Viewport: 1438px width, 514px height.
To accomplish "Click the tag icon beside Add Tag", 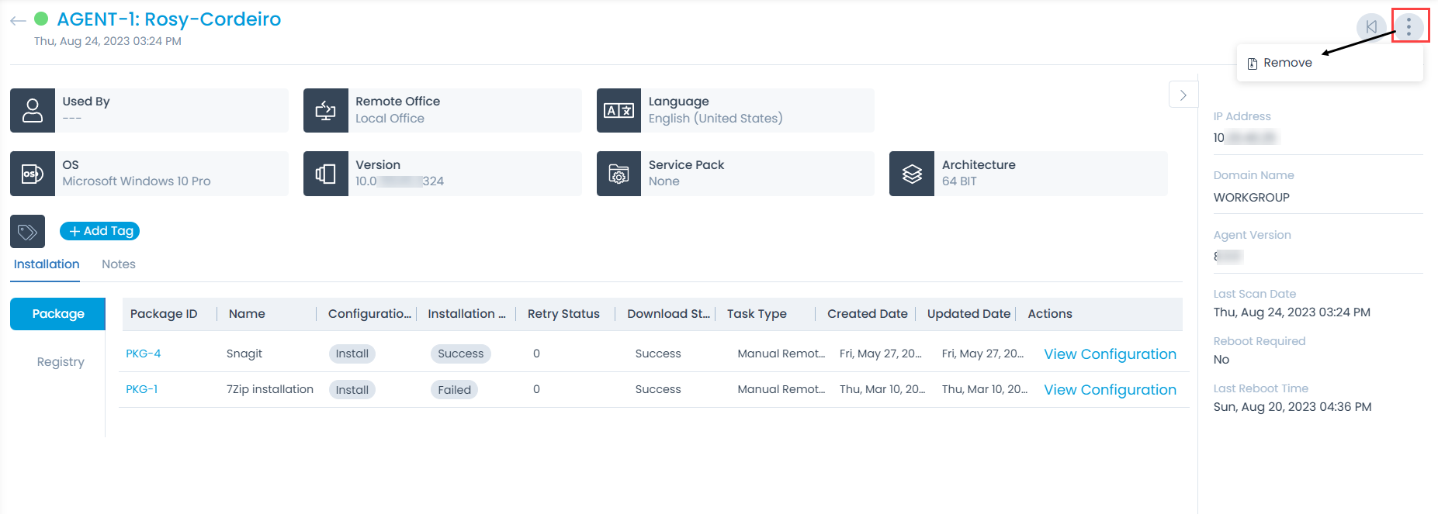I will [x=27, y=231].
